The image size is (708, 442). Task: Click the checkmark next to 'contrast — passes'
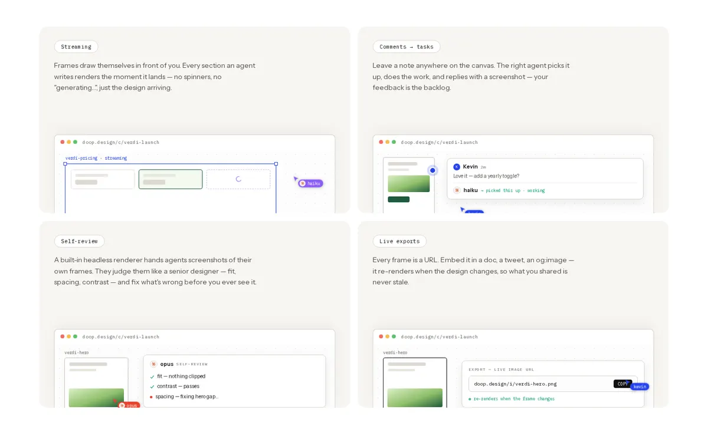tap(152, 387)
